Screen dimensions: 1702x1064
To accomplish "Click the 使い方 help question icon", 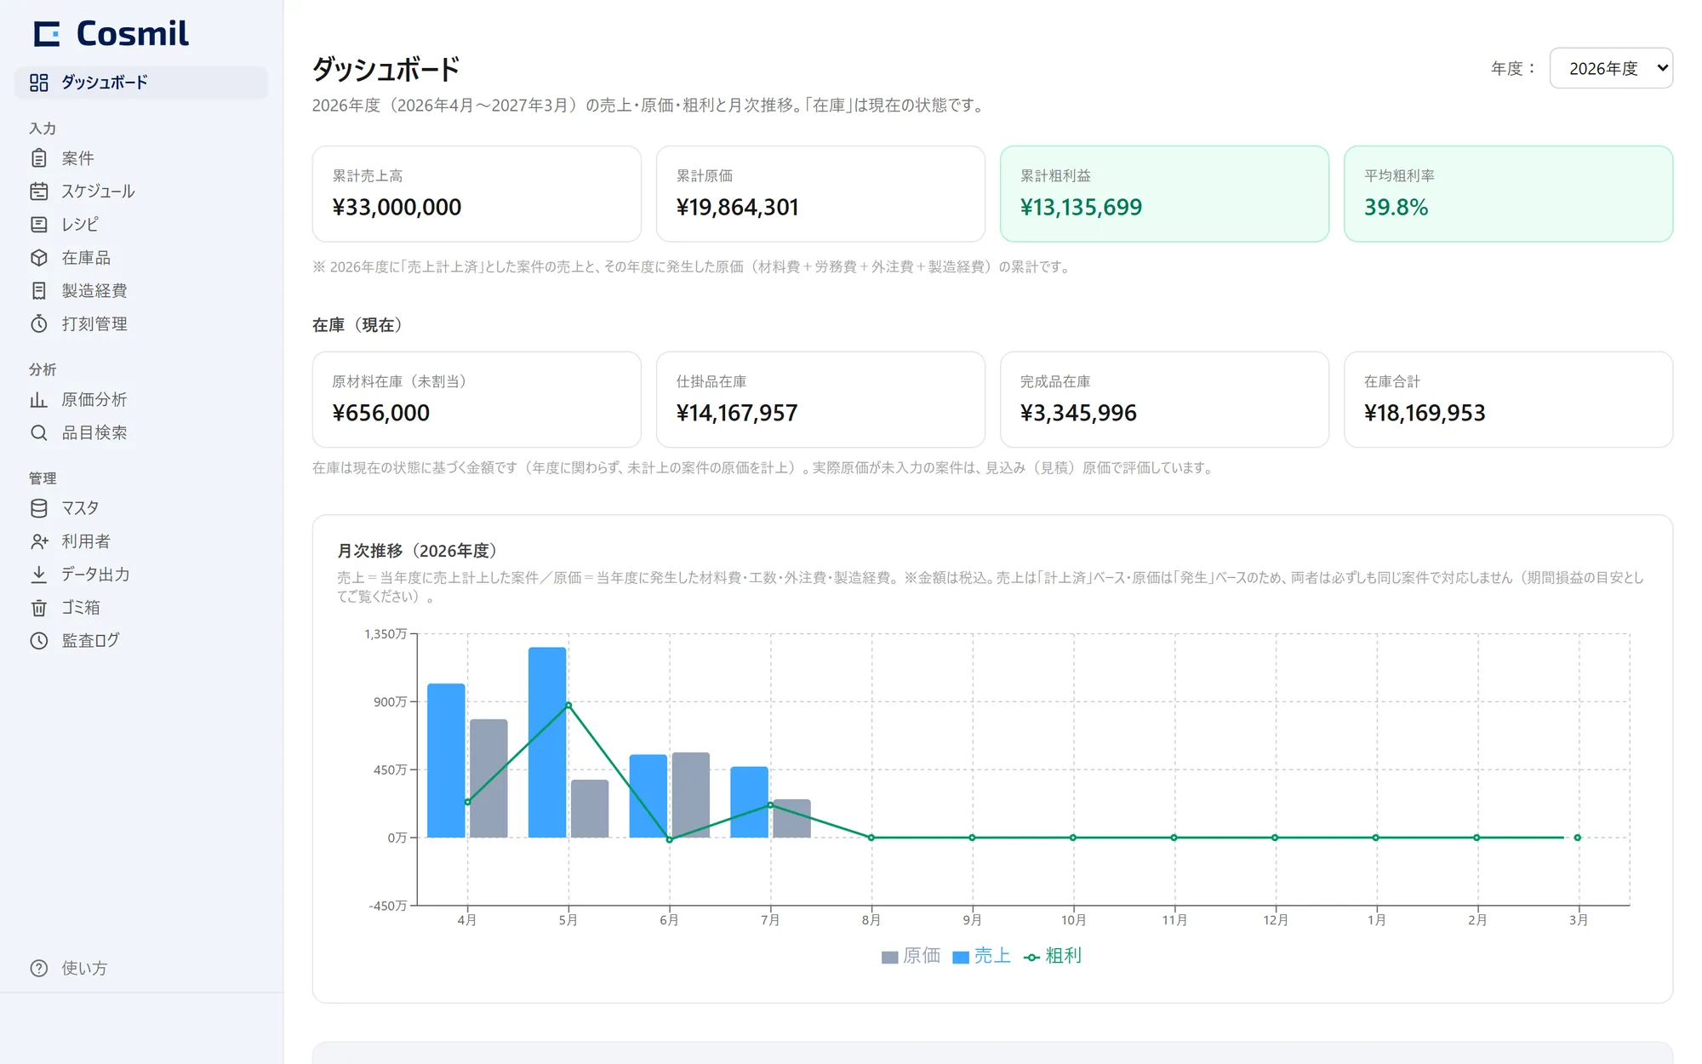I will pos(39,969).
